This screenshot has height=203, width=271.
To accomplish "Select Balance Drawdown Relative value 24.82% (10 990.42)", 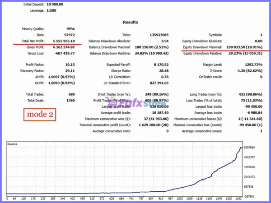I will click(152, 54).
